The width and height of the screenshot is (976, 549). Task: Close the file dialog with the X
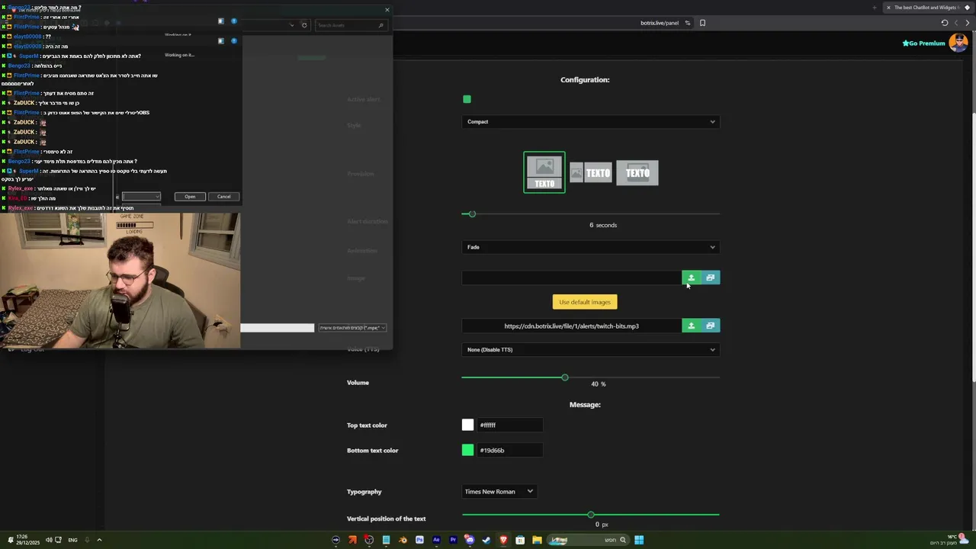pyautogui.click(x=387, y=10)
